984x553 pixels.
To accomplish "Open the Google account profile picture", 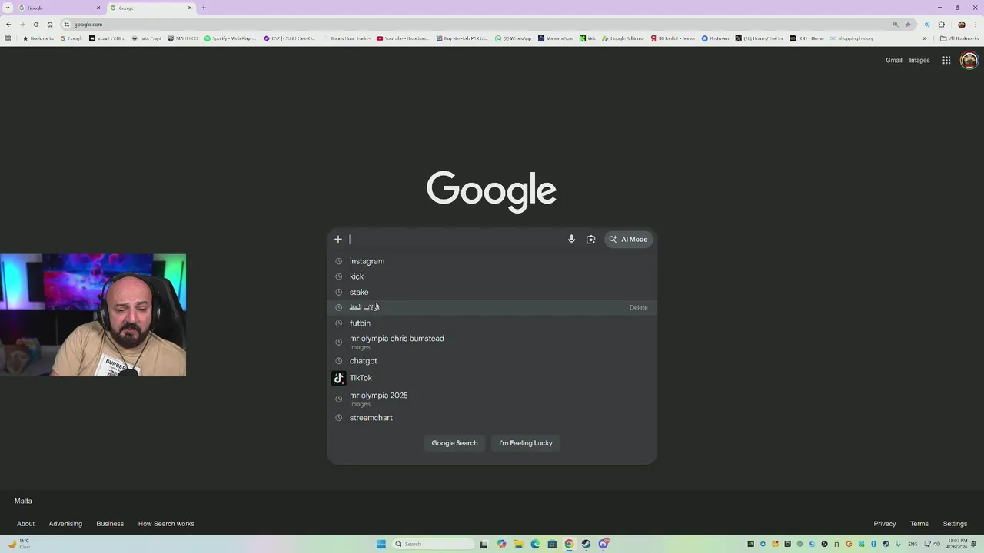I will pyautogui.click(x=969, y=60).
